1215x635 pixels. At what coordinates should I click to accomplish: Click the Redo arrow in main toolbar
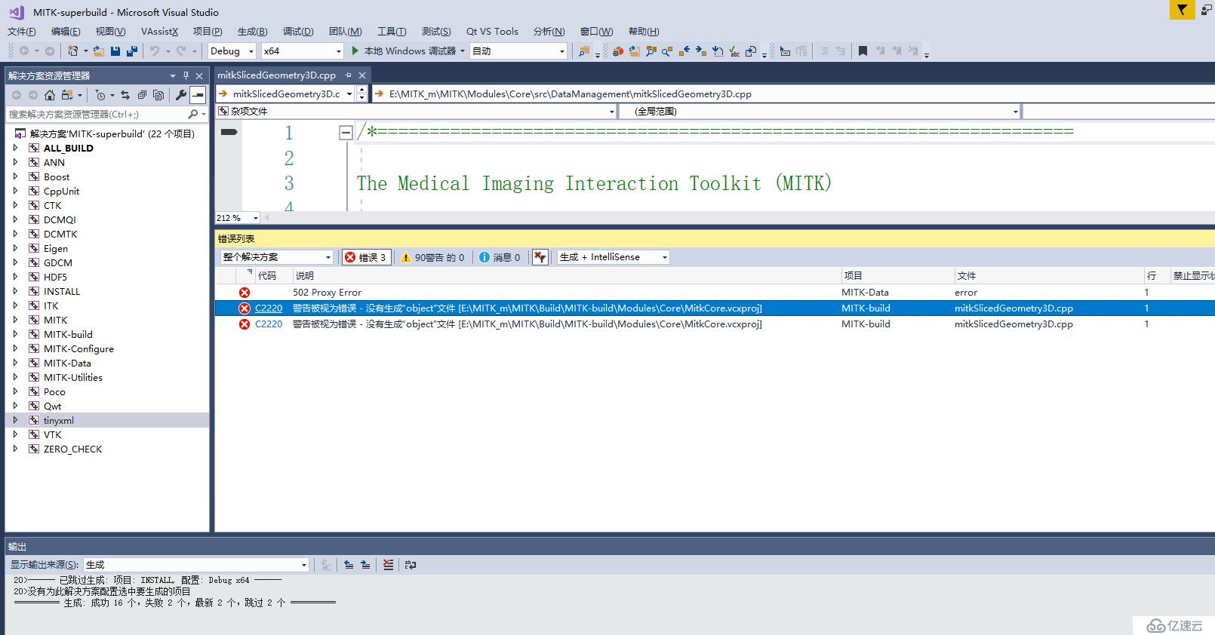coord(181,51)
